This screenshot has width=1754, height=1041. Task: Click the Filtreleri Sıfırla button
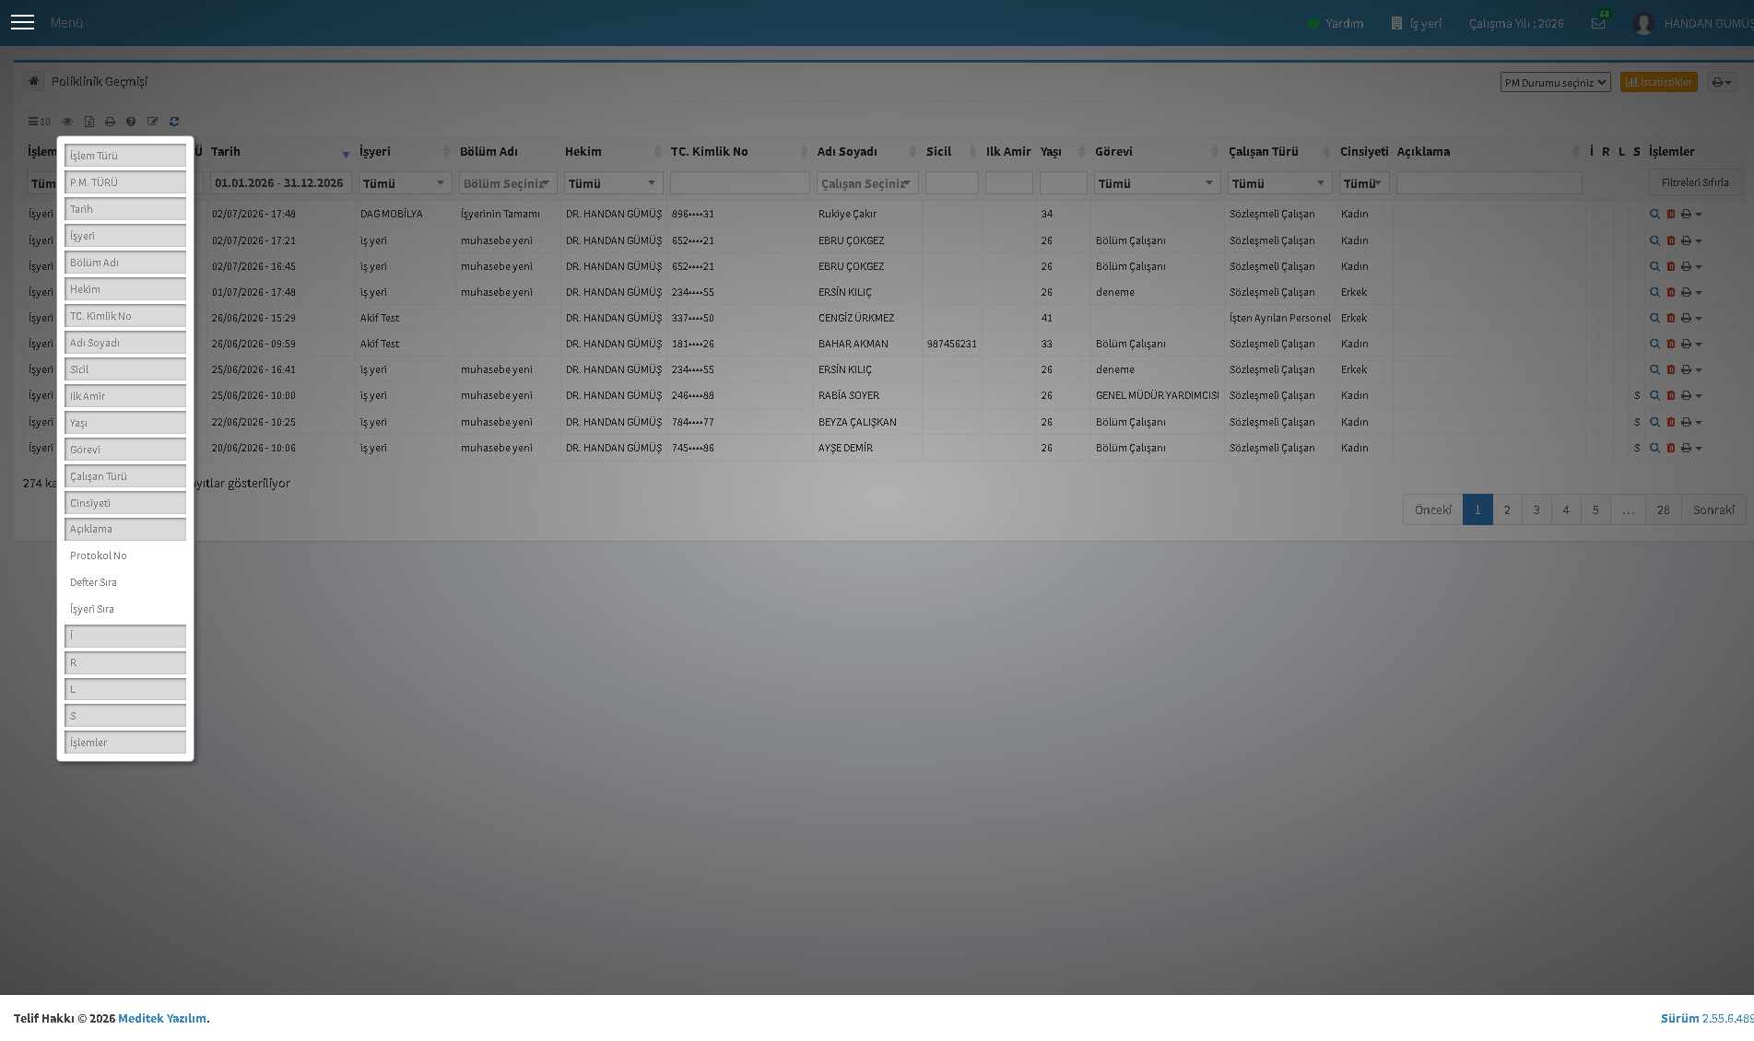pos(1695,182)
